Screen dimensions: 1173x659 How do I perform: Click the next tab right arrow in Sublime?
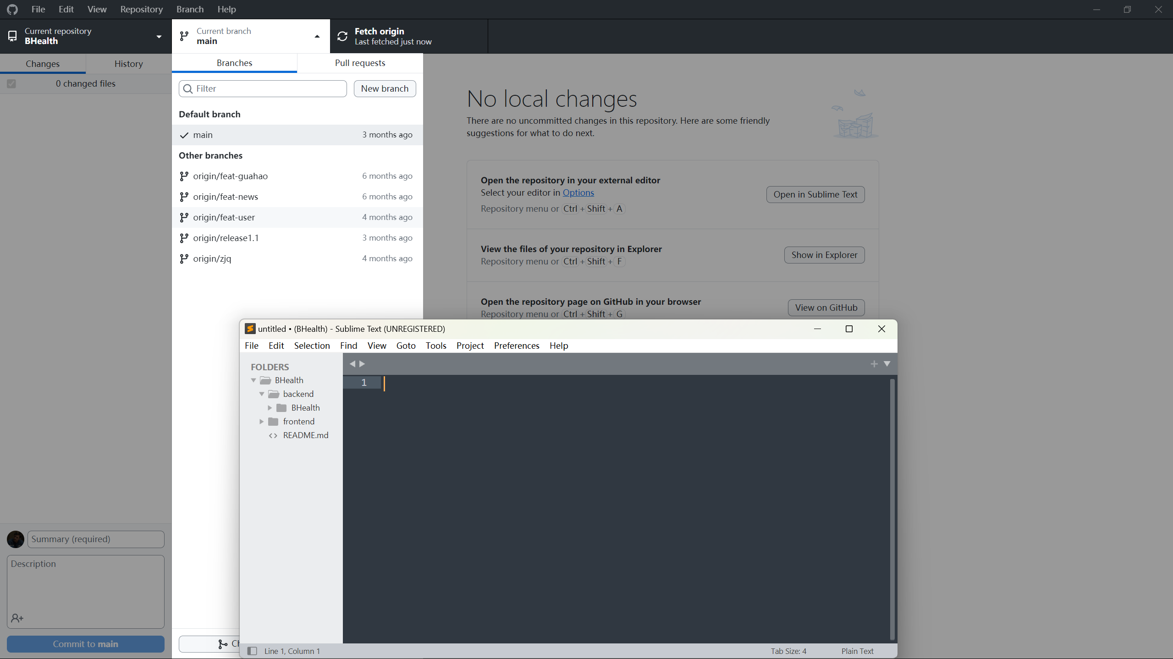pos(362,364)
